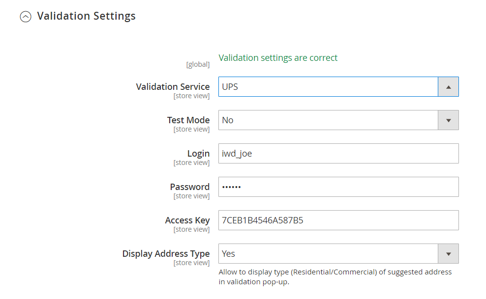486x299 pixels.
Task: Focus the Password input field
Action: 338,187
